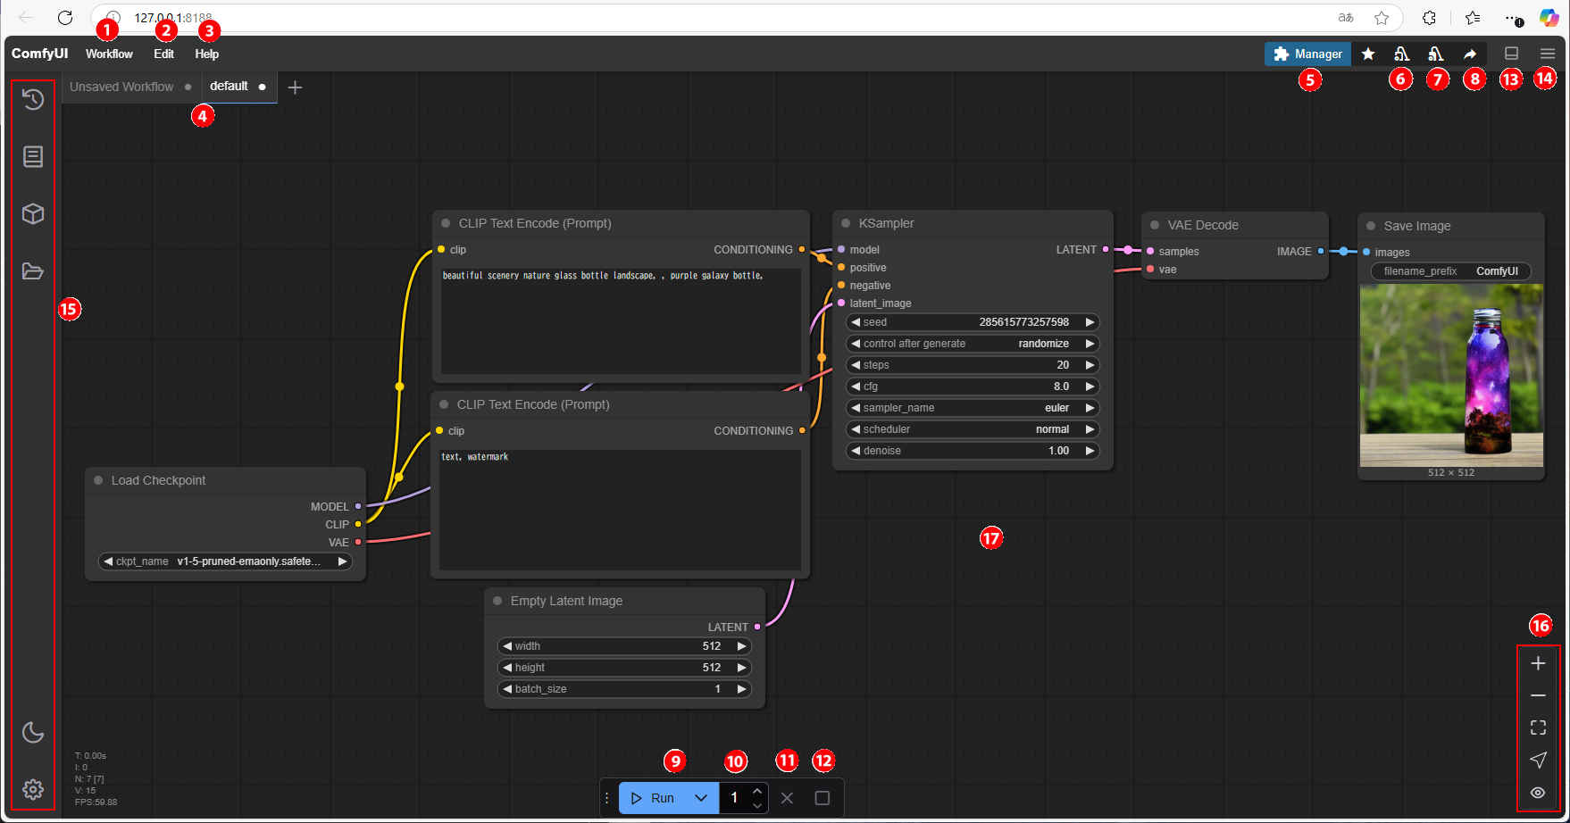Toggle dark theme with the moon icon
This screenshot has height=823, width=1570.
pos(33,732)
